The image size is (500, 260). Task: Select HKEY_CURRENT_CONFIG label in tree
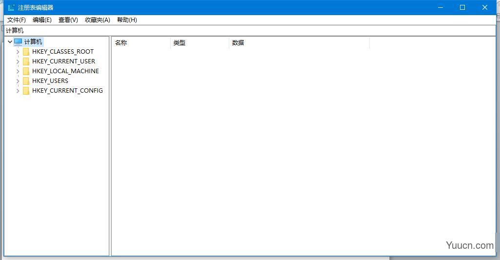[x=67, y=91]
